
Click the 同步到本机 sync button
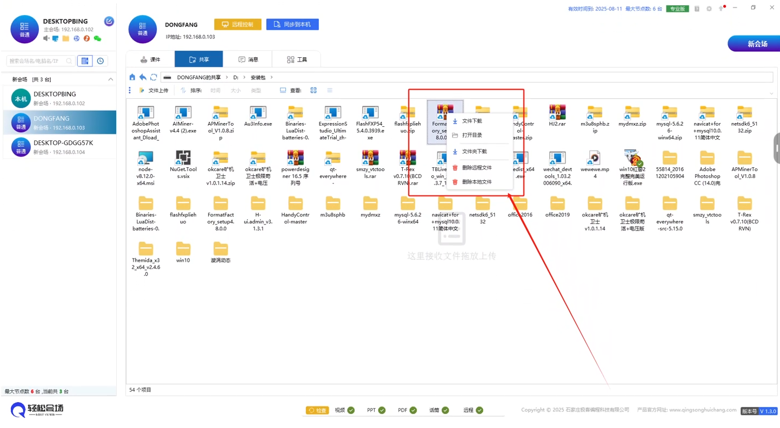tap(292, 24)
